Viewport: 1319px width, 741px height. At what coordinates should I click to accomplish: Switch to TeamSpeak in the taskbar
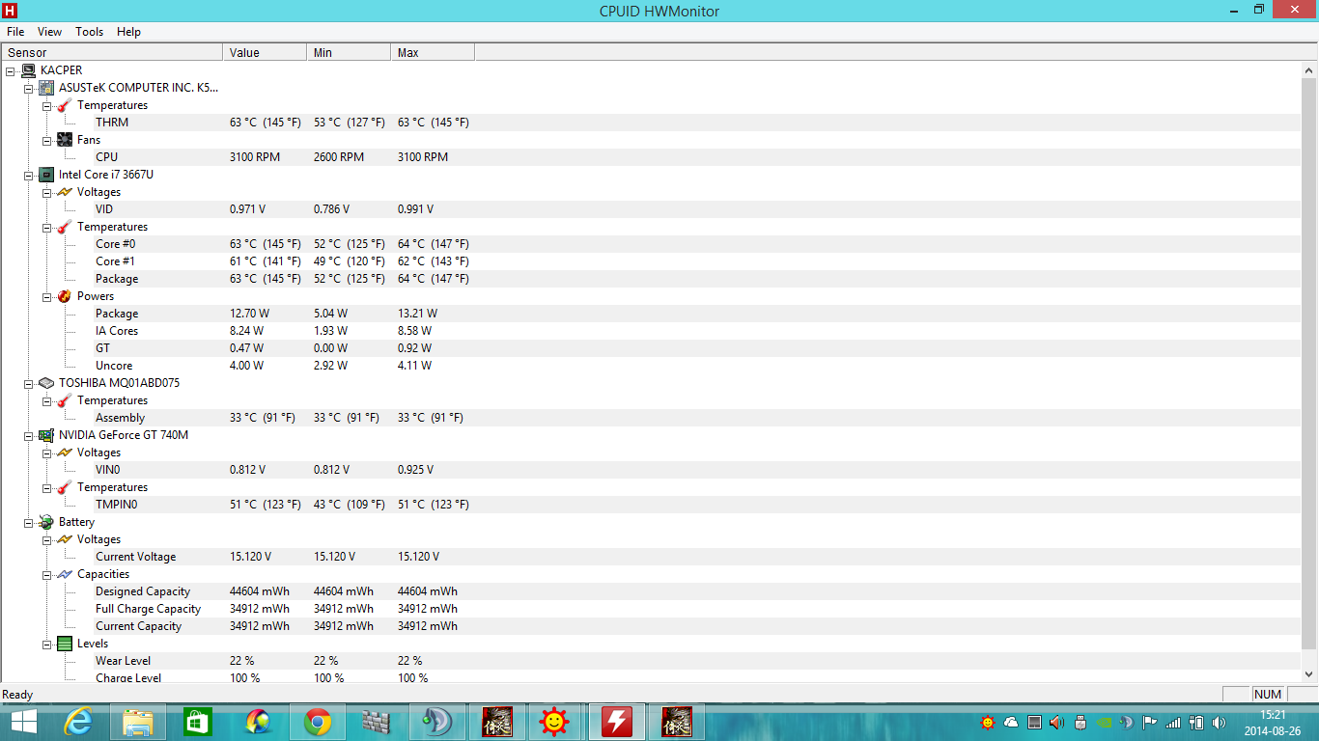[436, 722]
